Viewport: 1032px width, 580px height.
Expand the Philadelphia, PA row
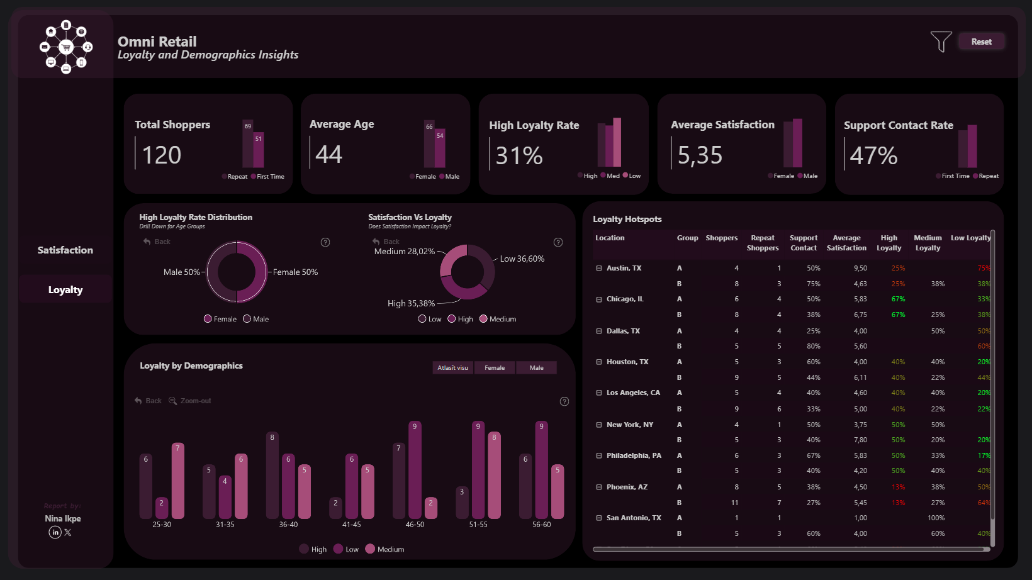[599, 455]
